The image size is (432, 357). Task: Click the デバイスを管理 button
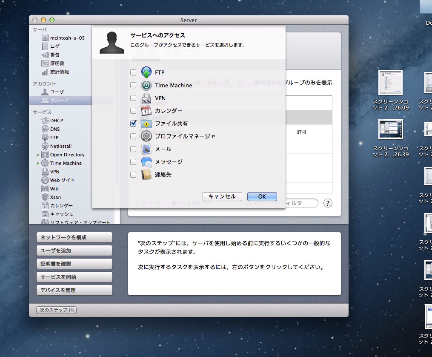[74, 290]
